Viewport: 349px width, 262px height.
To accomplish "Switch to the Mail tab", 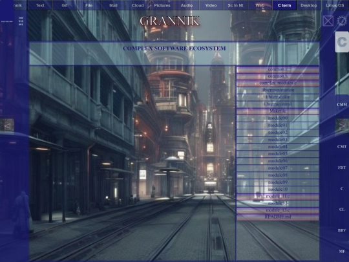I will (113, 5).
